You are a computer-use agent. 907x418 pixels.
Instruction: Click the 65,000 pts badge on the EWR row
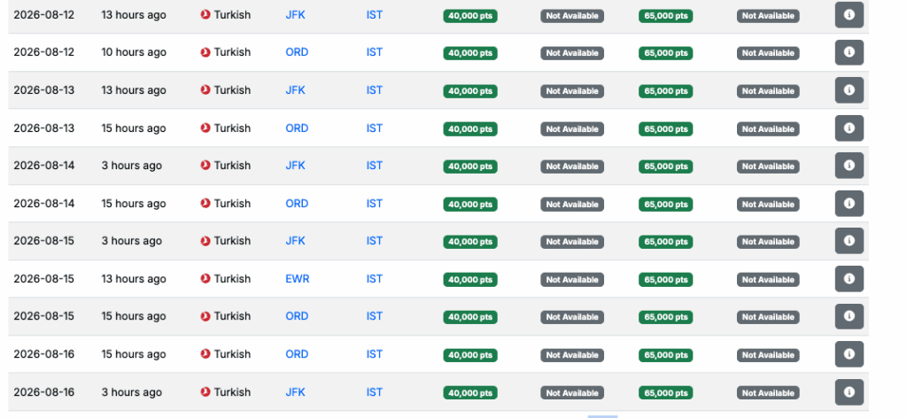pyautogui.click(x=665, y=279)
